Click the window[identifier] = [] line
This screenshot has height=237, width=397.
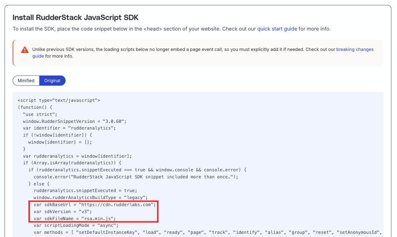[x=60, y=142]
